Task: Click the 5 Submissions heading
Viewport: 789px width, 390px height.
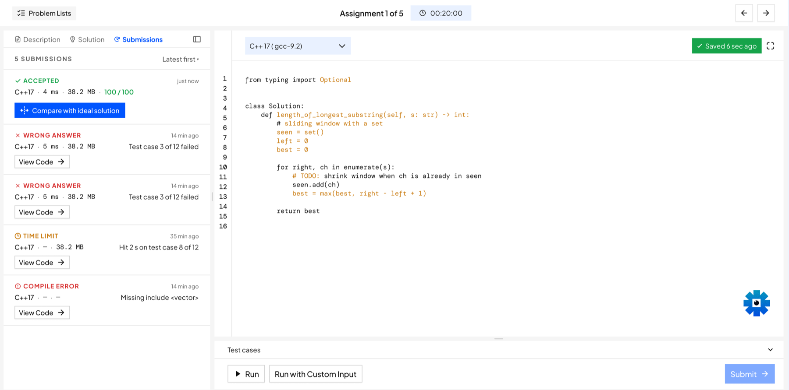Action: click(x=43, y=59)
